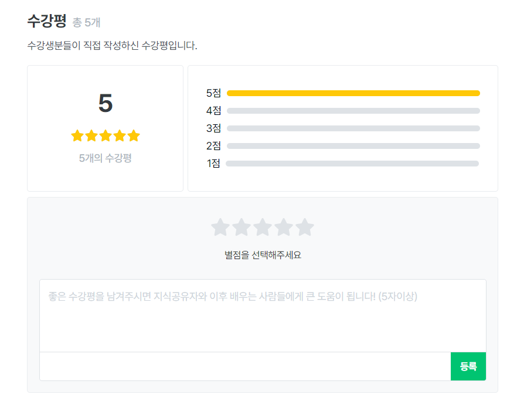Click the green 등록 submit button
517x408 pixels.
pyautogui.click(x=468, y=366)
